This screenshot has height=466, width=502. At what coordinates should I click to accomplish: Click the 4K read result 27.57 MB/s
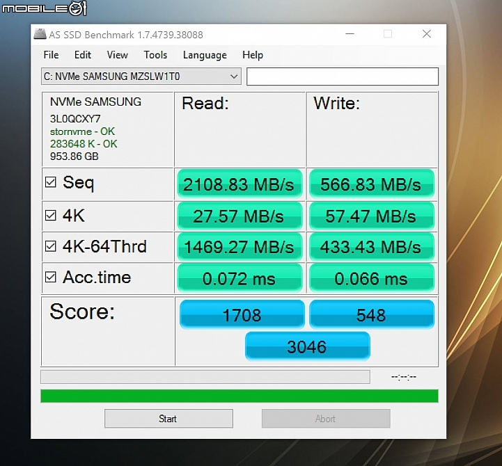(240, 216)
